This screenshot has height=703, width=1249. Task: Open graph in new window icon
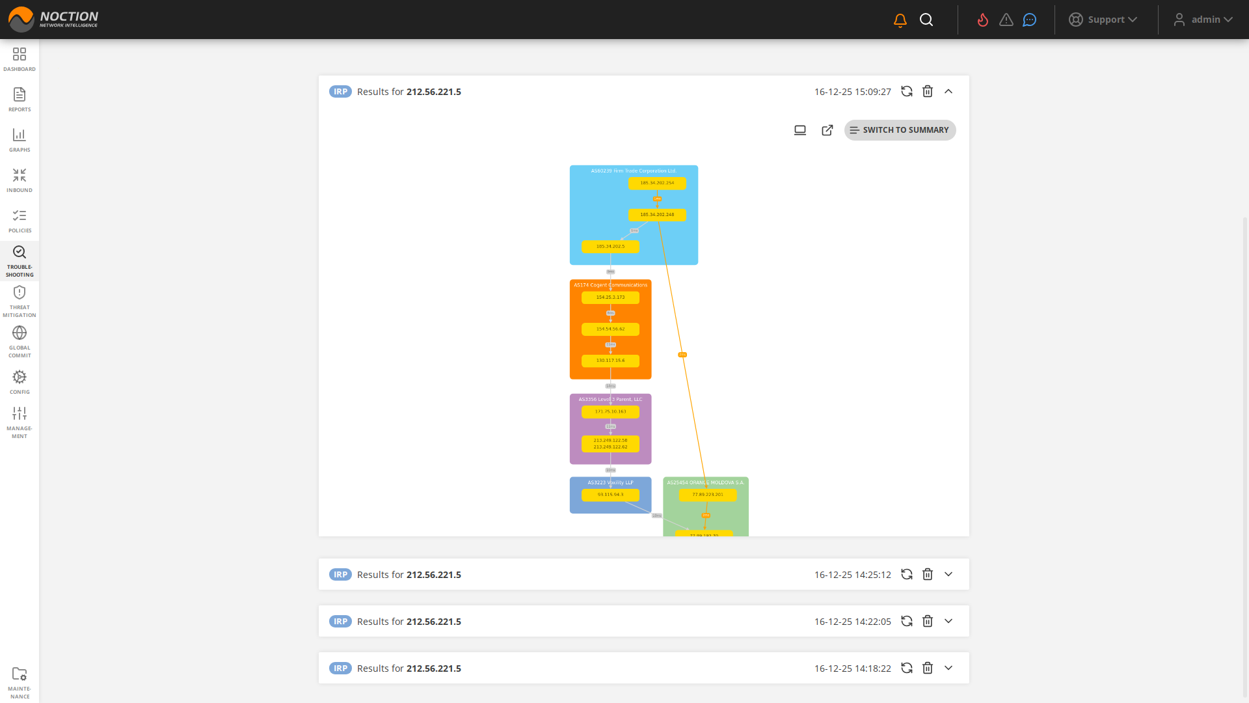827,130
